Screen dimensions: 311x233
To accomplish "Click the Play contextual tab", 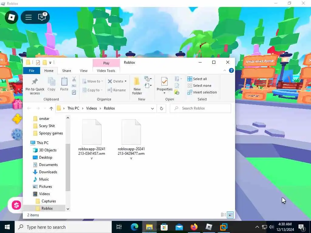I will (x=106, y=63).
